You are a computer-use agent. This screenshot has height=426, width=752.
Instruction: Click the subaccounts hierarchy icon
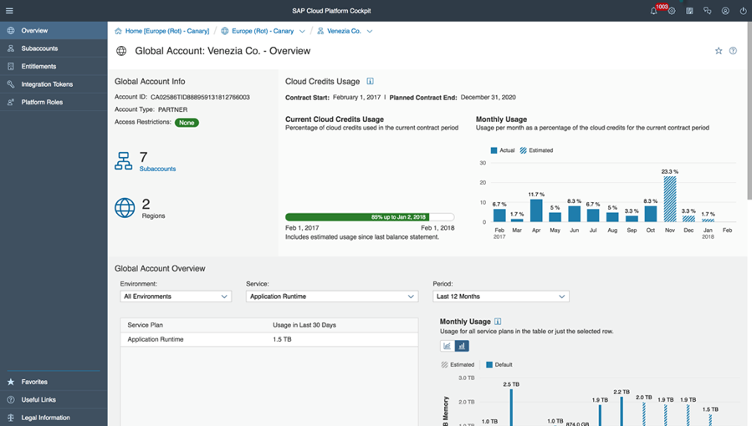[123, 161]
